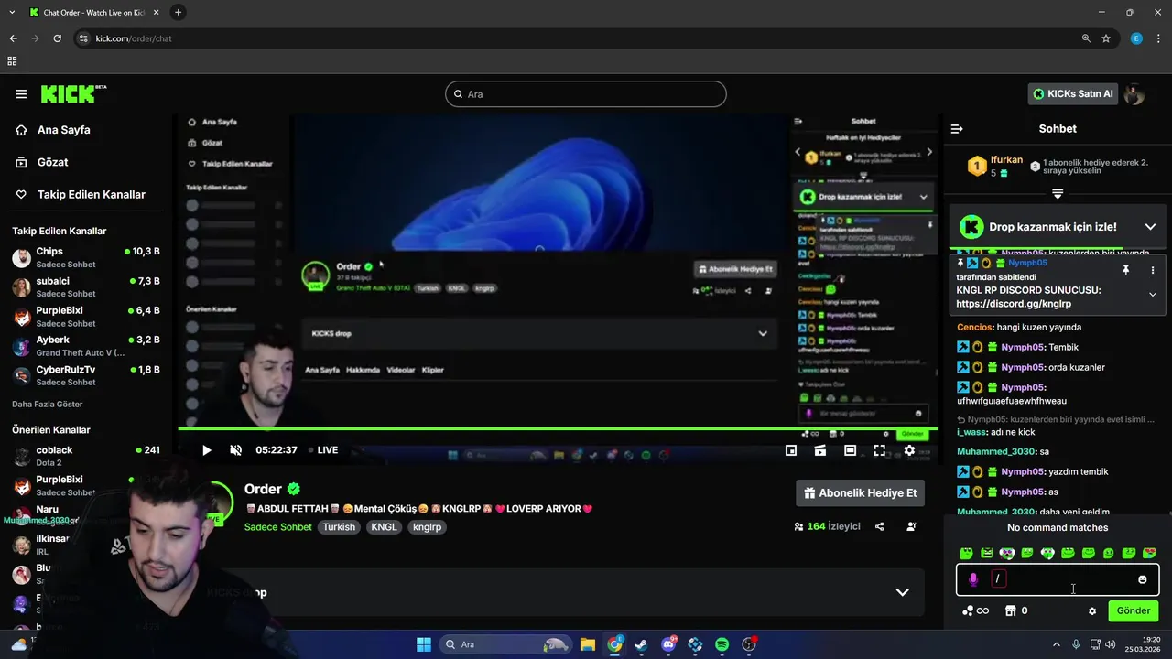Unmute the video player volume
Image resolution: width=1172 pixels, height=659 pixels.
pyautogui.click(x=235, y=450)
